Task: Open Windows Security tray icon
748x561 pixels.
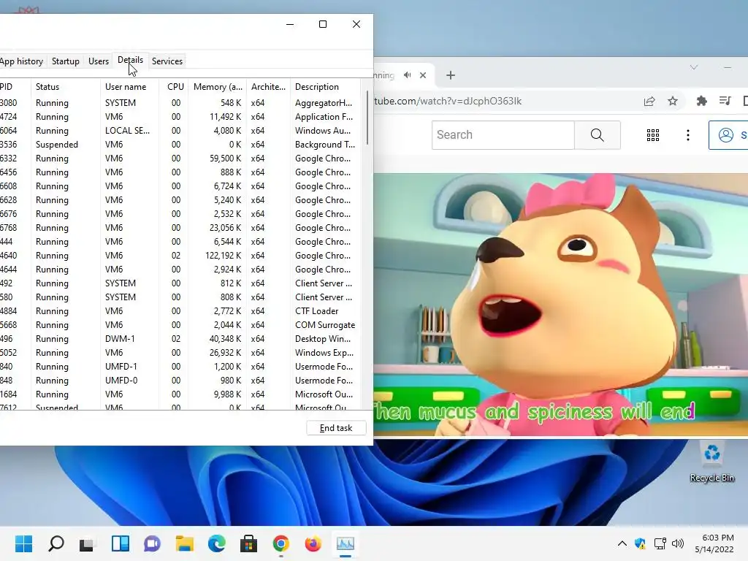Action: click(x=640, y=543)
